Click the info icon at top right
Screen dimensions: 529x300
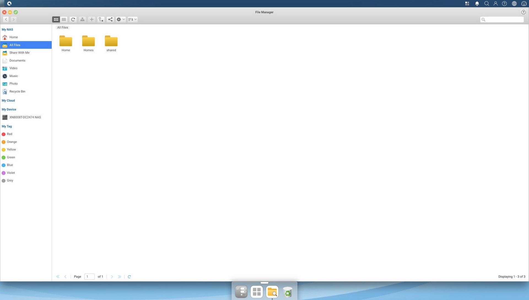(x=524, y=4)
